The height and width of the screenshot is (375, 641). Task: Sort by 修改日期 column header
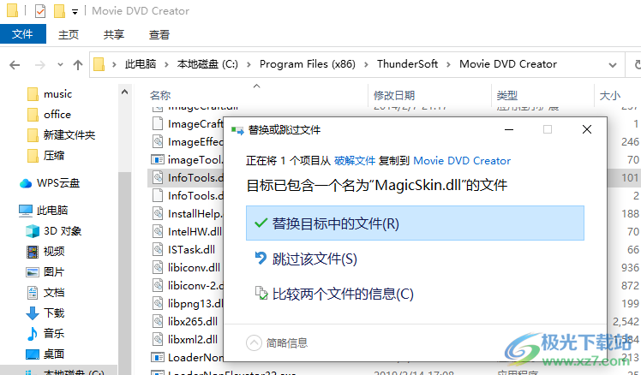pos(394,96)
